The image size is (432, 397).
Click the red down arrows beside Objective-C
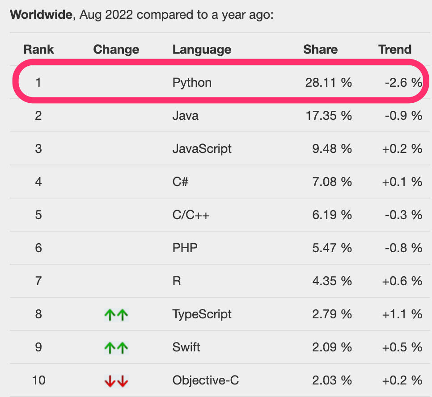[x=116, y=381]
